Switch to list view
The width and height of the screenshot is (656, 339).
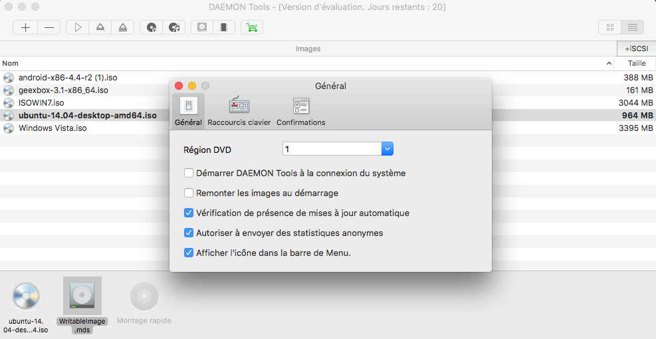(633, 28)
